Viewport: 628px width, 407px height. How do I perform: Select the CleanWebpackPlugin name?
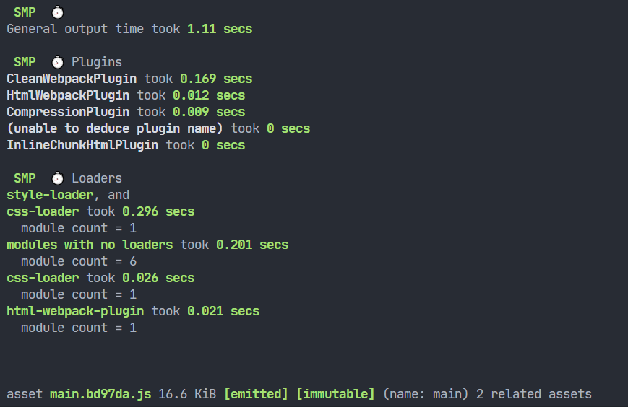(72, 79)
